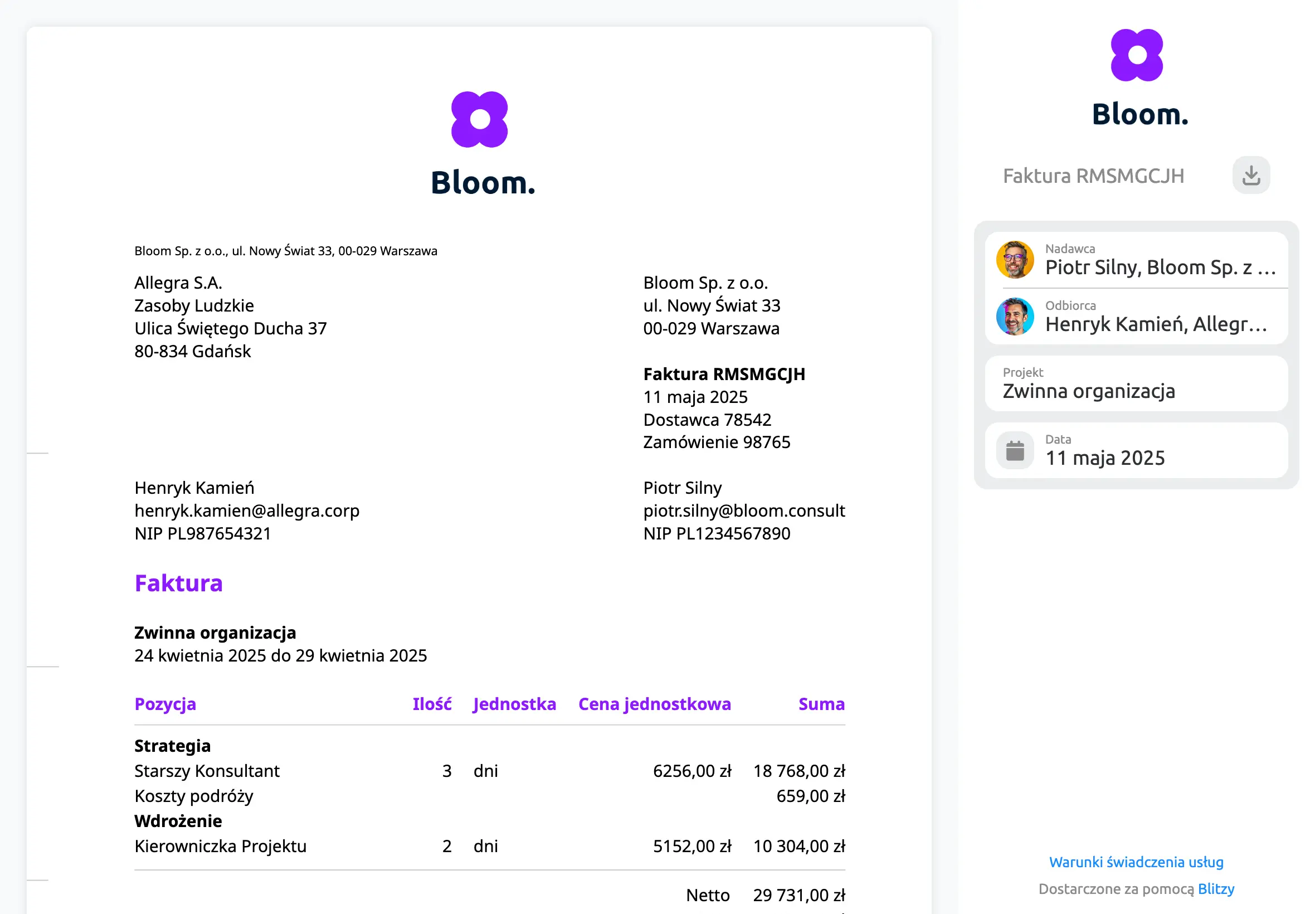Click the 80-834 Gdańsk line
Viewport: 1315px width, 914px height.
tap(192, 351)
